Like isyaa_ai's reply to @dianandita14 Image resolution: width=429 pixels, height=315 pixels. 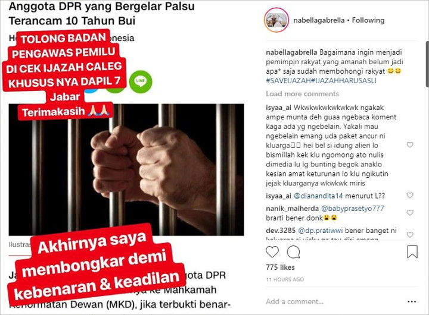coord(410,196)
